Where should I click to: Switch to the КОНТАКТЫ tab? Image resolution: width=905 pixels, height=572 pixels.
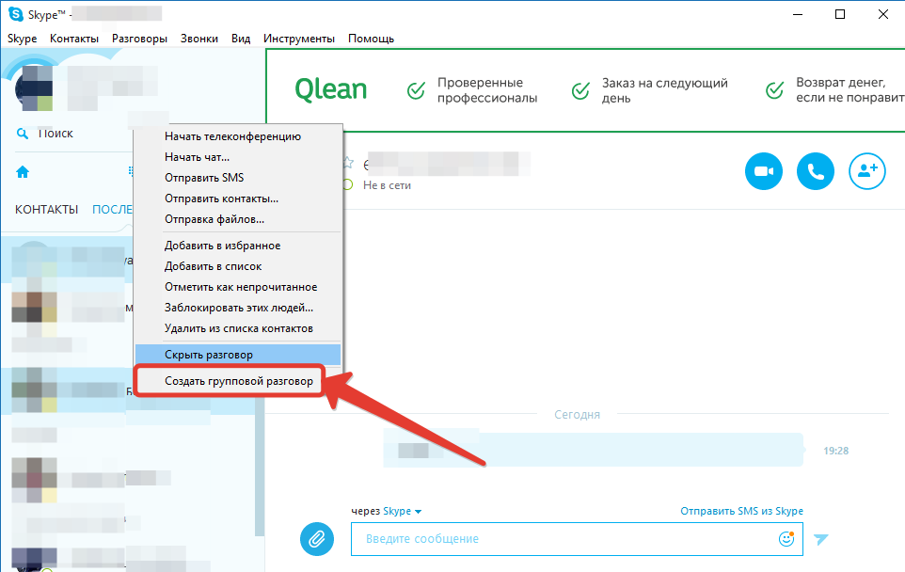pos(47,210)
